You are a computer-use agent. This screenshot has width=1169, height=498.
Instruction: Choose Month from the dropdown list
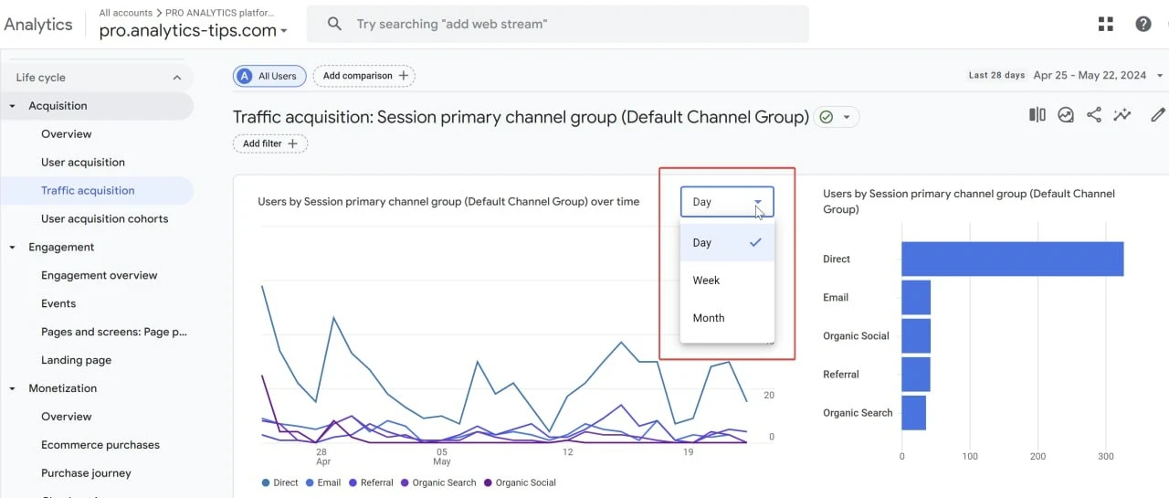click(727, 318)
